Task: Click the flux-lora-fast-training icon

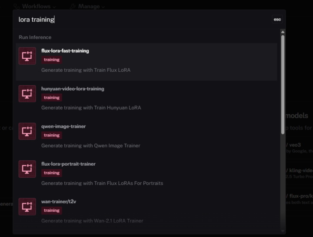Action: click(27, 56)
